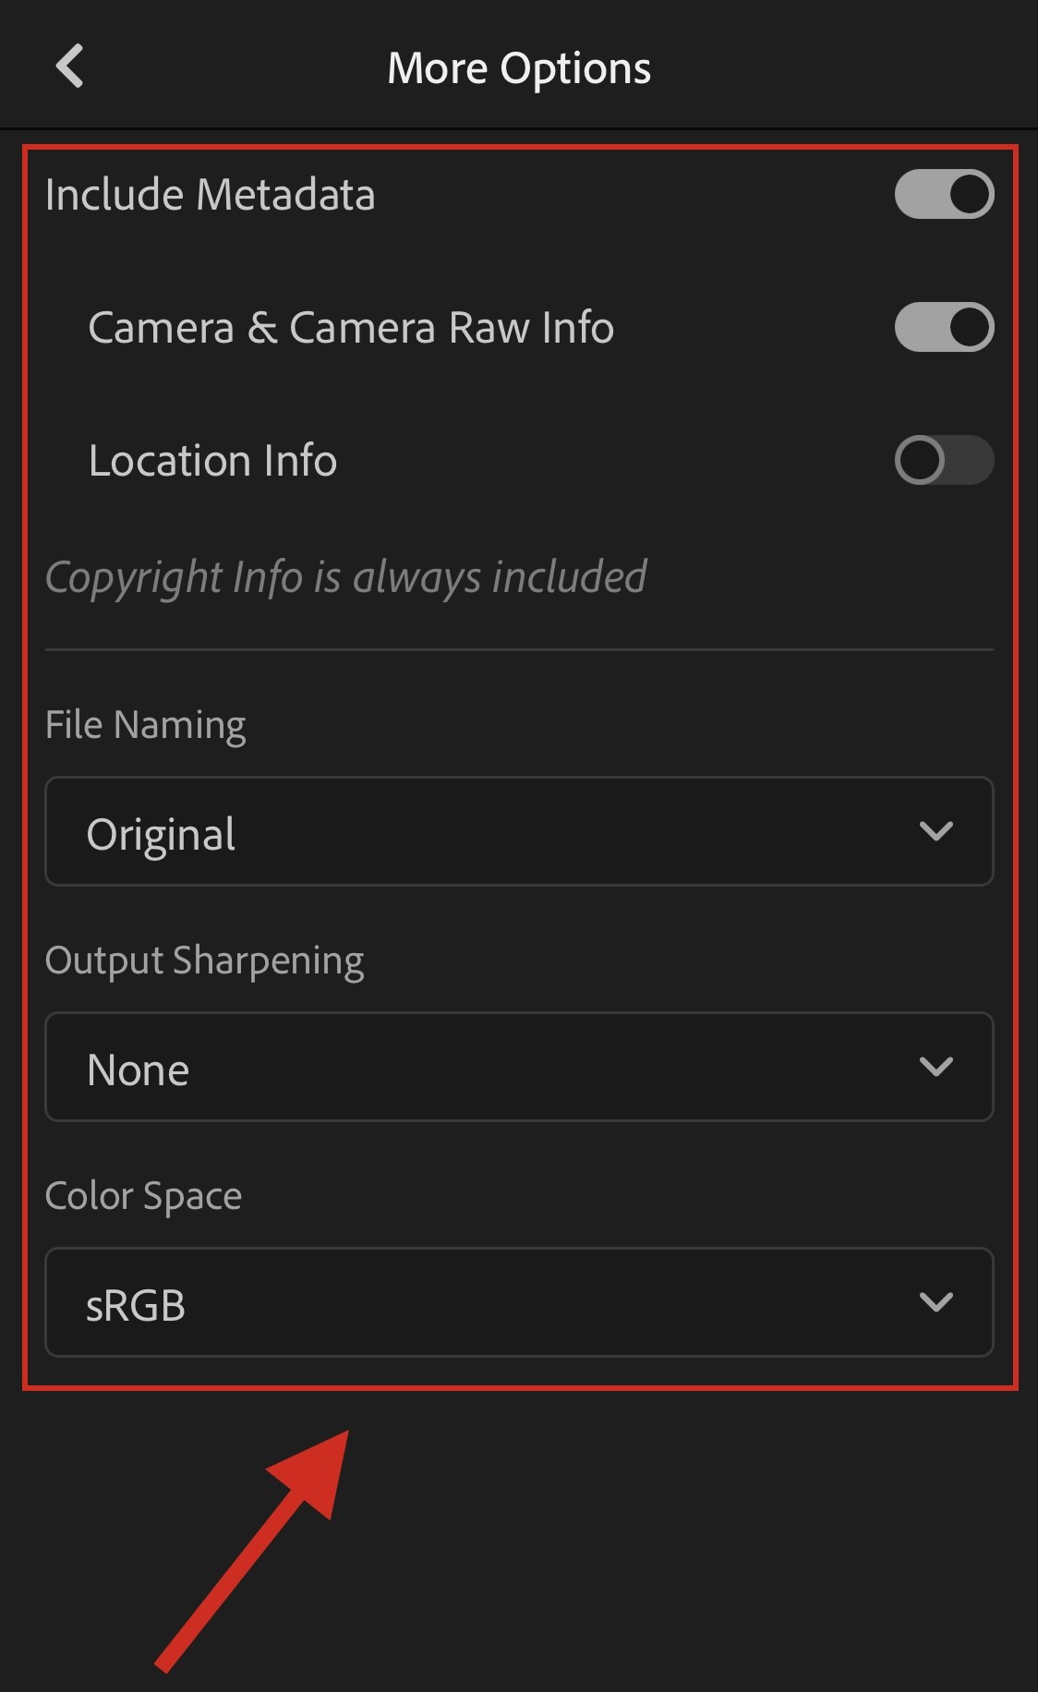
Task: Click the word Original in File Naming
Action: (x=162, y=834)
